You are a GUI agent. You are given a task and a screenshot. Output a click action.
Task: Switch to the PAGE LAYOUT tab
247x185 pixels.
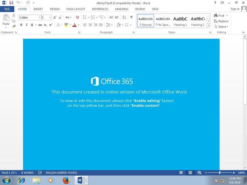pos(76,9)
